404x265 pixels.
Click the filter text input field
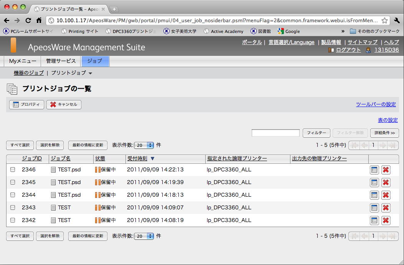point(275,133)
